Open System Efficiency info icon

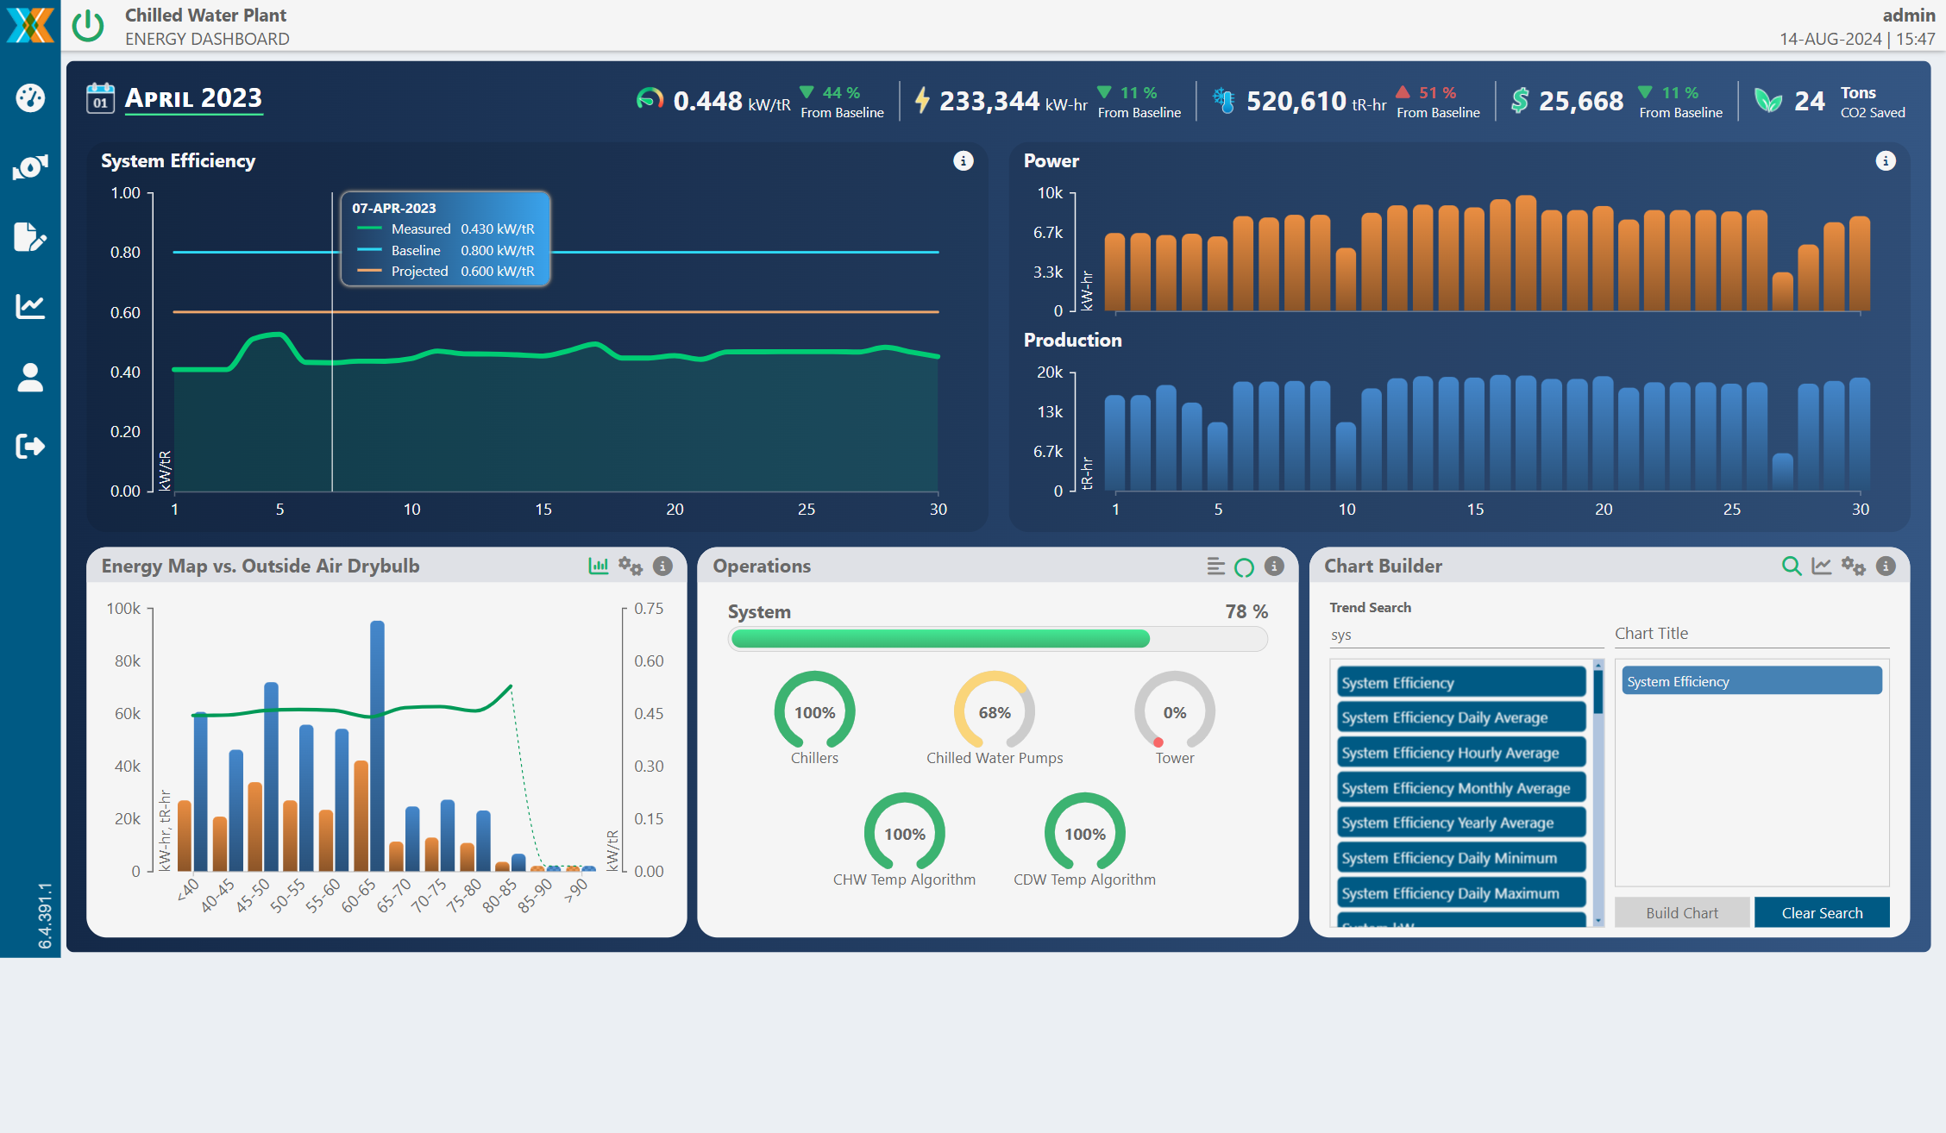pos(963,161)
